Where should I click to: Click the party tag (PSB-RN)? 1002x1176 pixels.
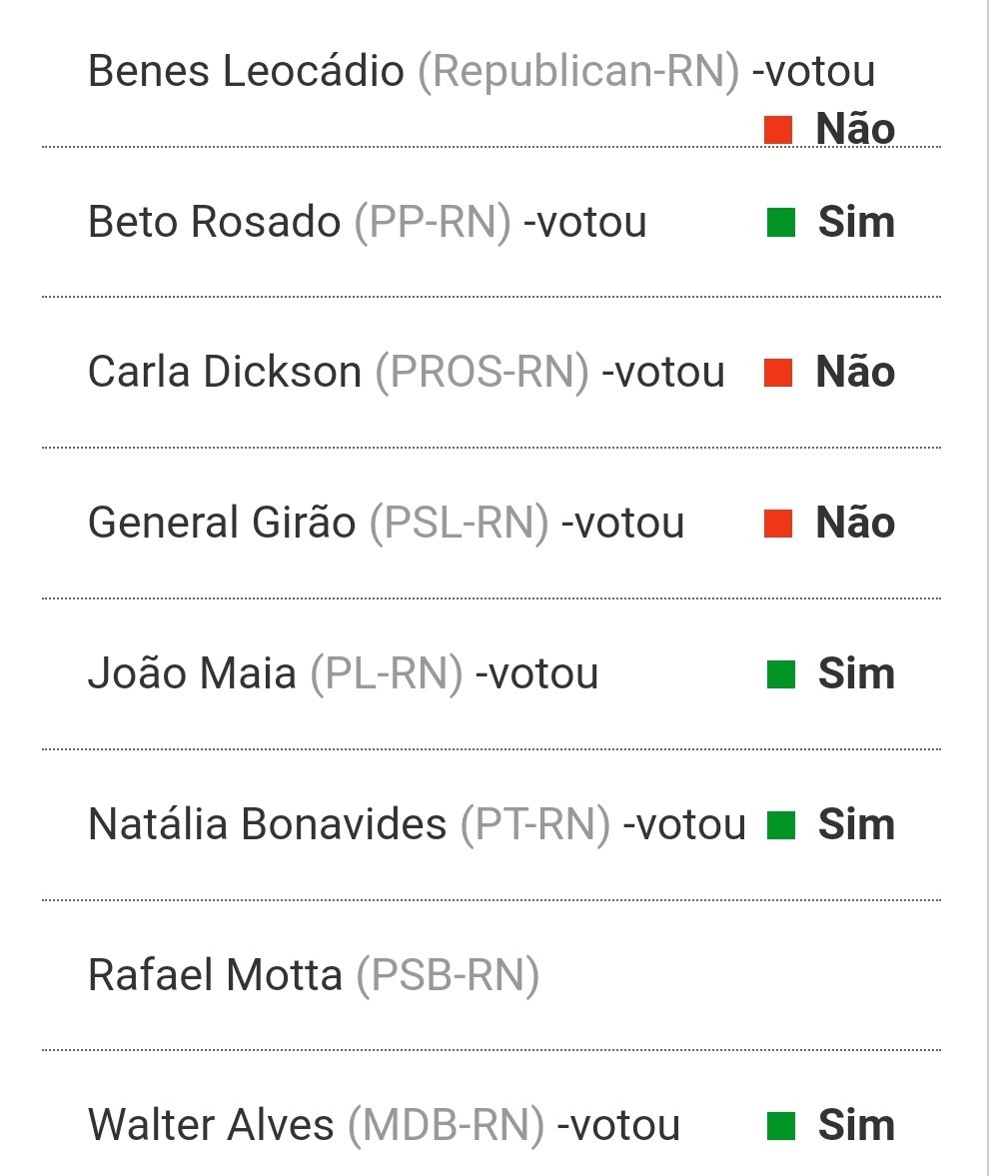pos(448,976)
